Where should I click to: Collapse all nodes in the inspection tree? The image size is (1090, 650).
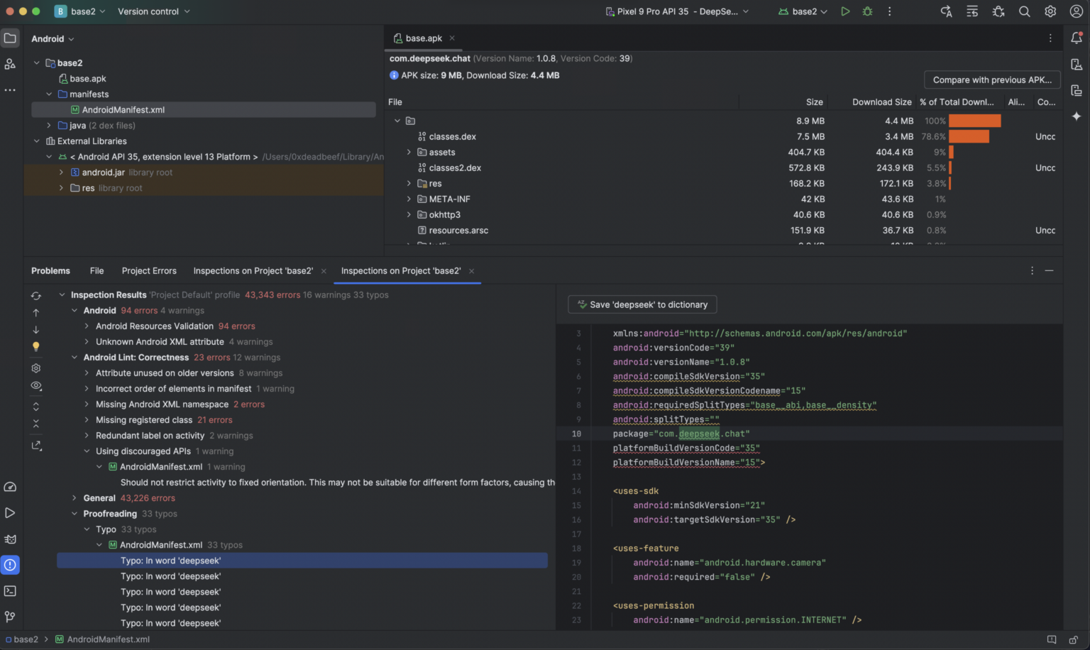pyautogui.click(x=36, y=423)
